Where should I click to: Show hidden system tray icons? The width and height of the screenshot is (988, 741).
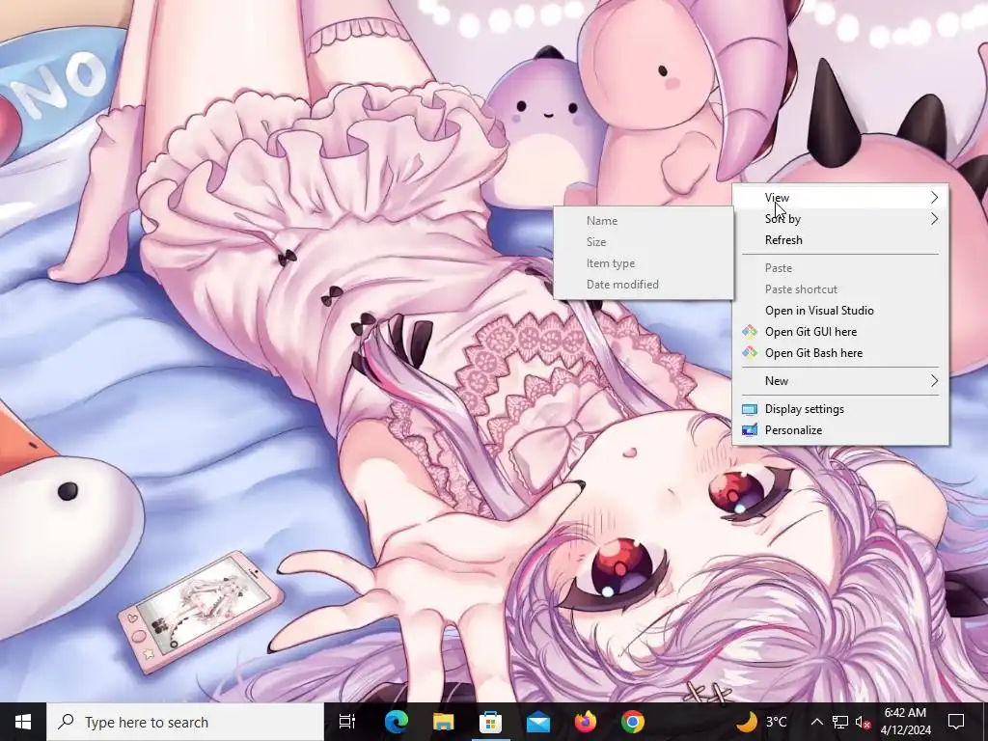tap(816, 722)
